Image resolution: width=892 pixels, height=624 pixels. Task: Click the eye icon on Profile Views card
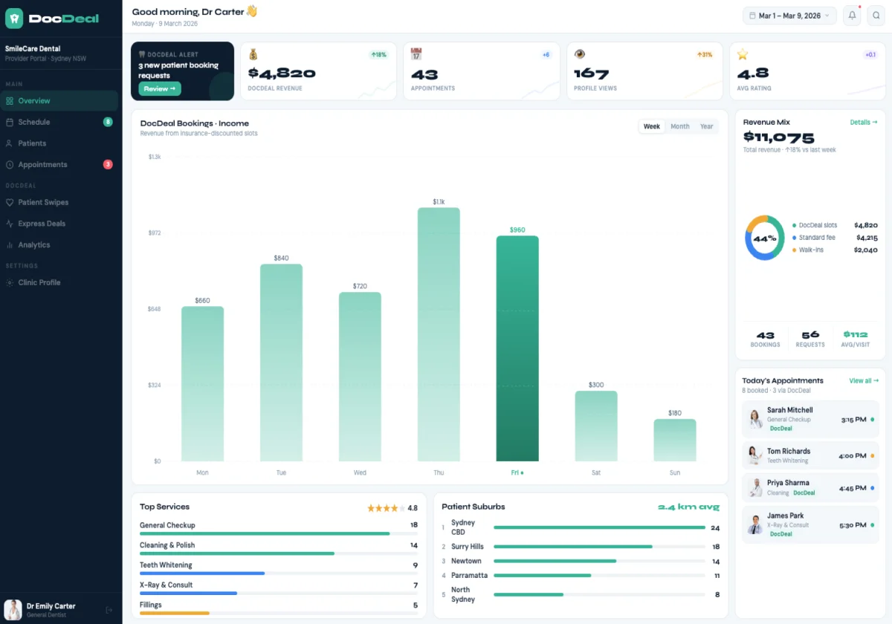point(580,54)
